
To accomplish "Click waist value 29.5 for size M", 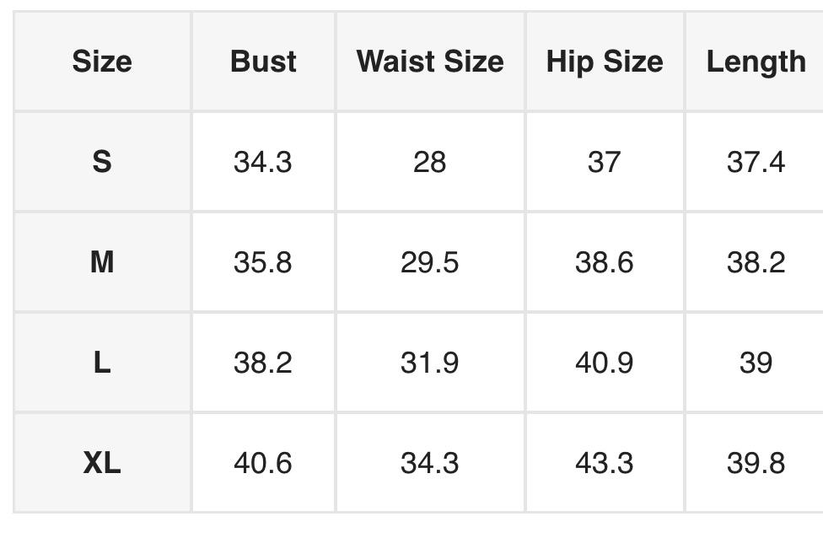I will [x=430, y=262].
